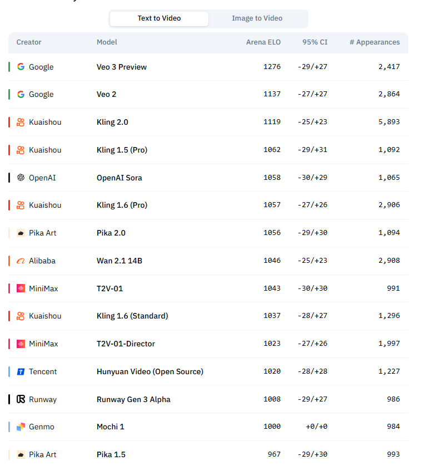Click the Kuaishou logo in the Kling 1.6 (Standard) row
The width and height of the screenshot is (423, 465).
(x=21, y=316)
